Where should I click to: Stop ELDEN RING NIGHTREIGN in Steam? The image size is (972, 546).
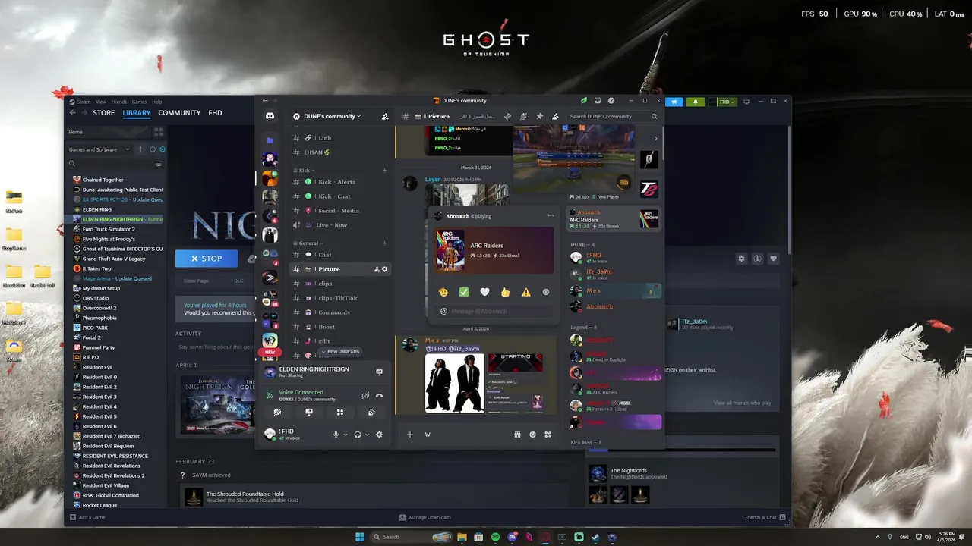(x=207, y=259)
